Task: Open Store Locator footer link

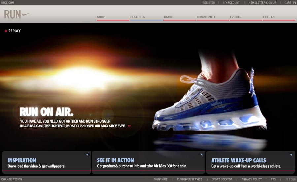Action: (222, 179)
